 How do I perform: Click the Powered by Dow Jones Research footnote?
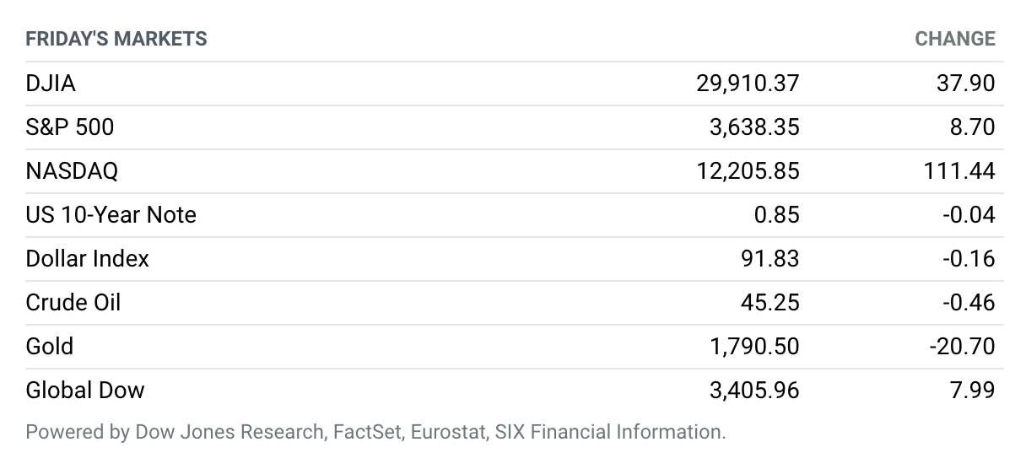(x=375, y=433)
